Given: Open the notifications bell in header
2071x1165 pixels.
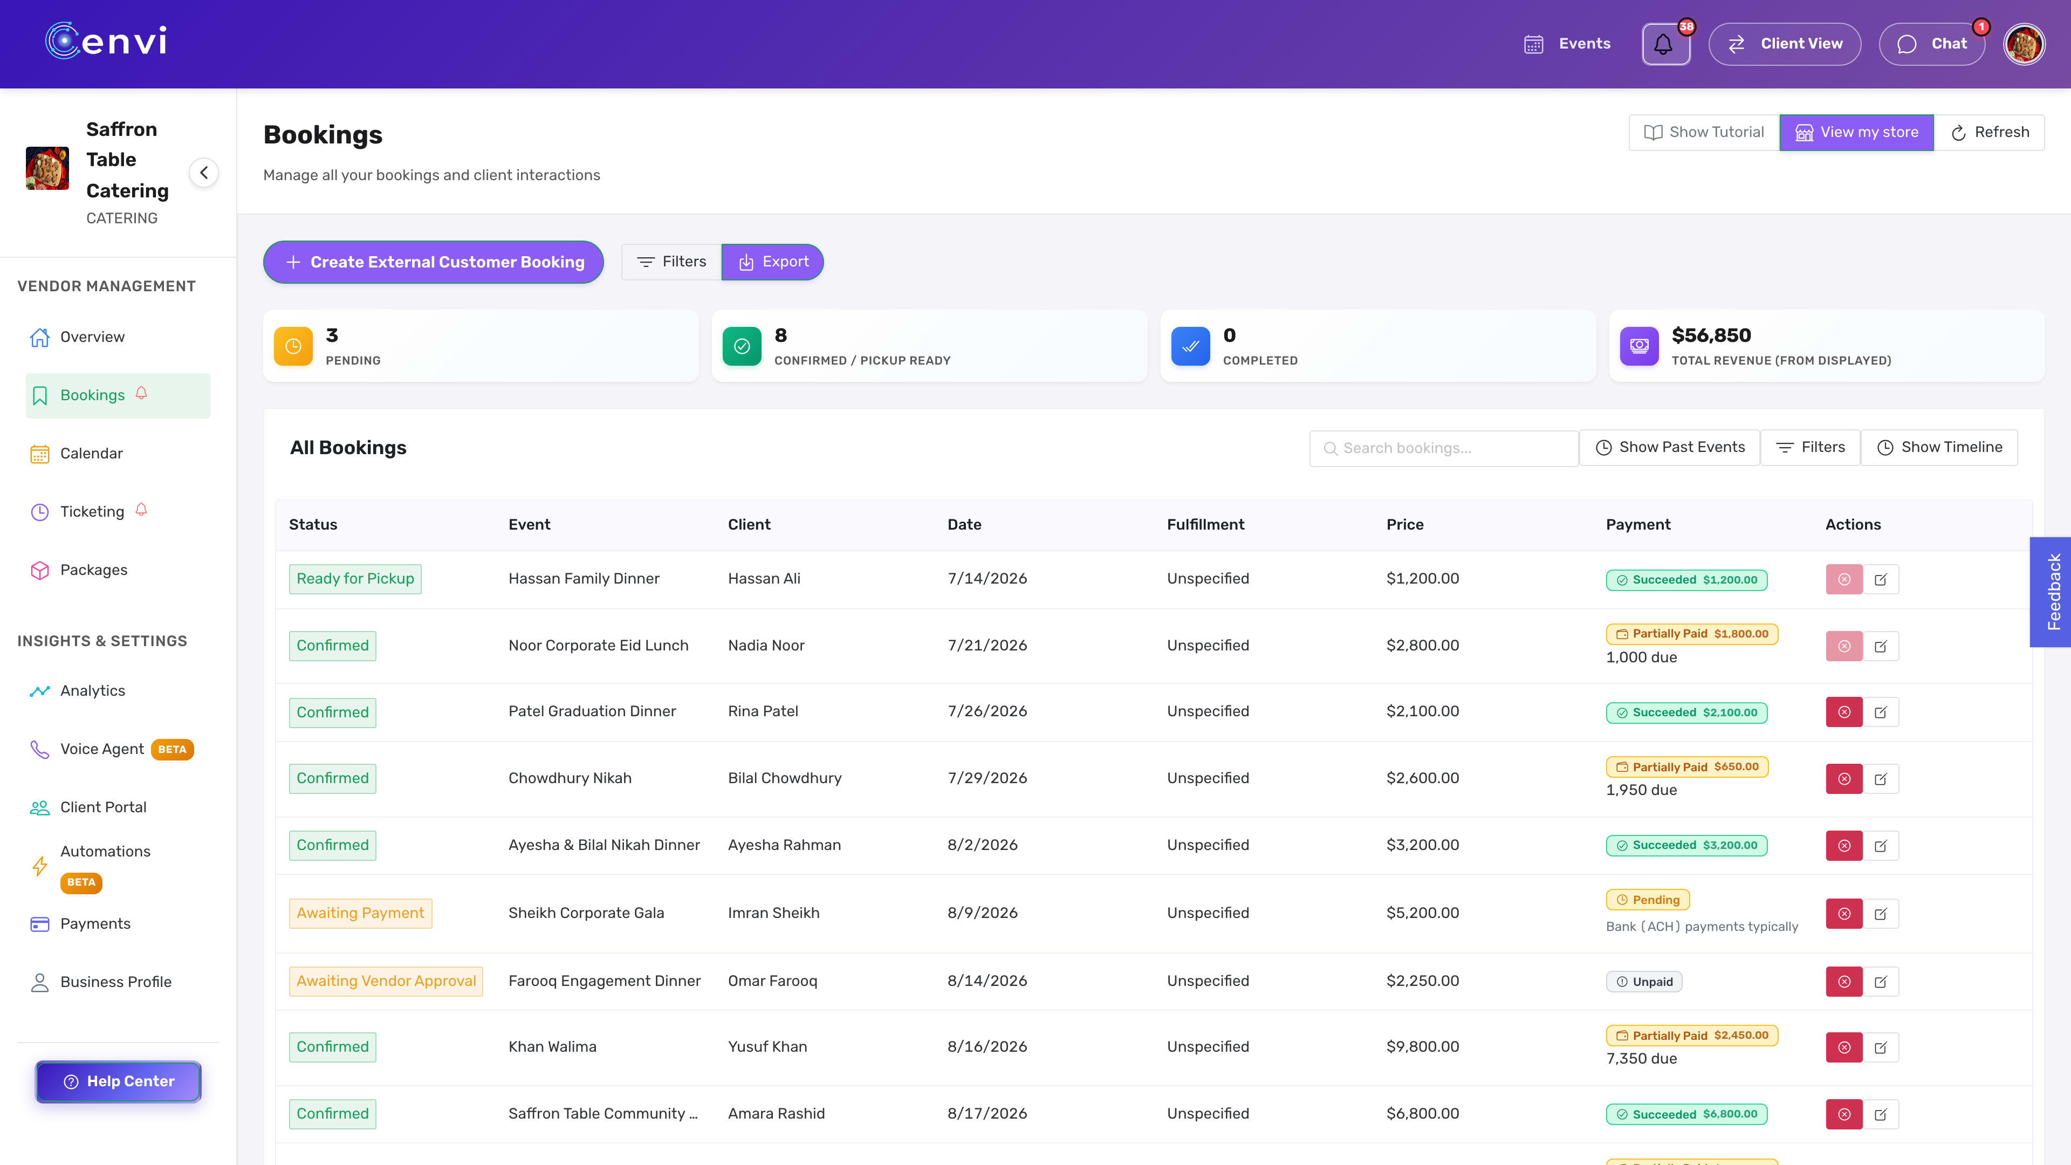Looking at the screenshot, I should (1665, 44).
